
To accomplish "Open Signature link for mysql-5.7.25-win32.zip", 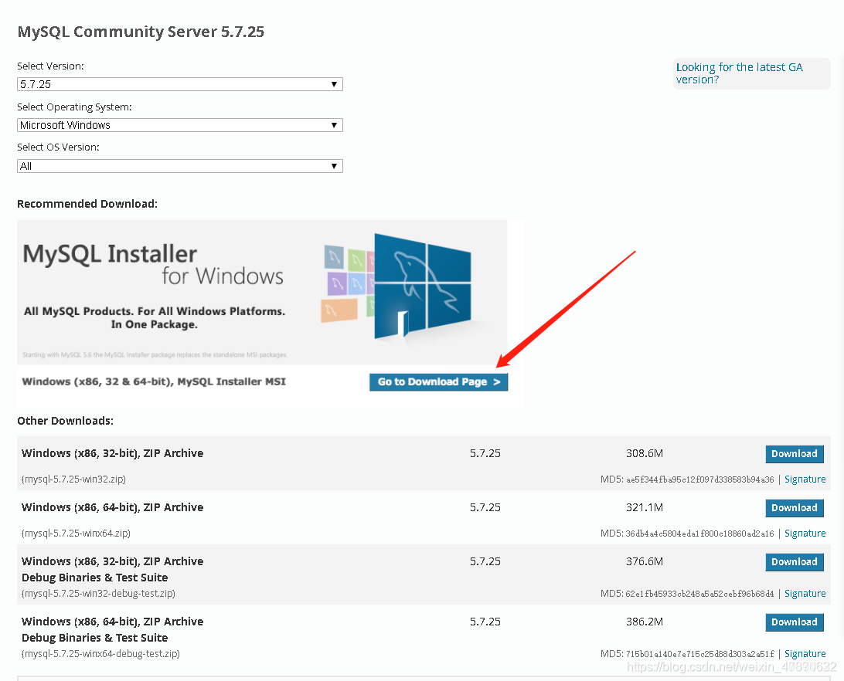I will (x=805, y=479).
